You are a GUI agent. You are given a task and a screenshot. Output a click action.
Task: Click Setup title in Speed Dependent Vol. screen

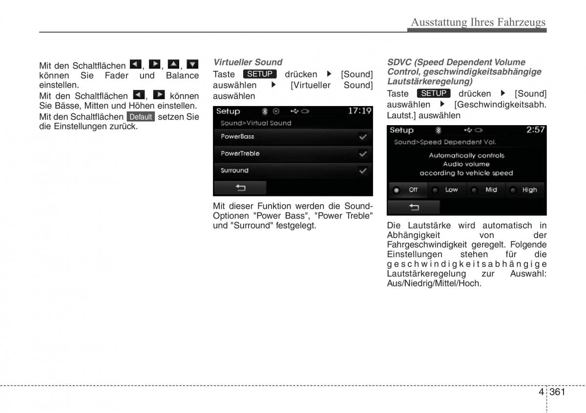tap(401, 130)
